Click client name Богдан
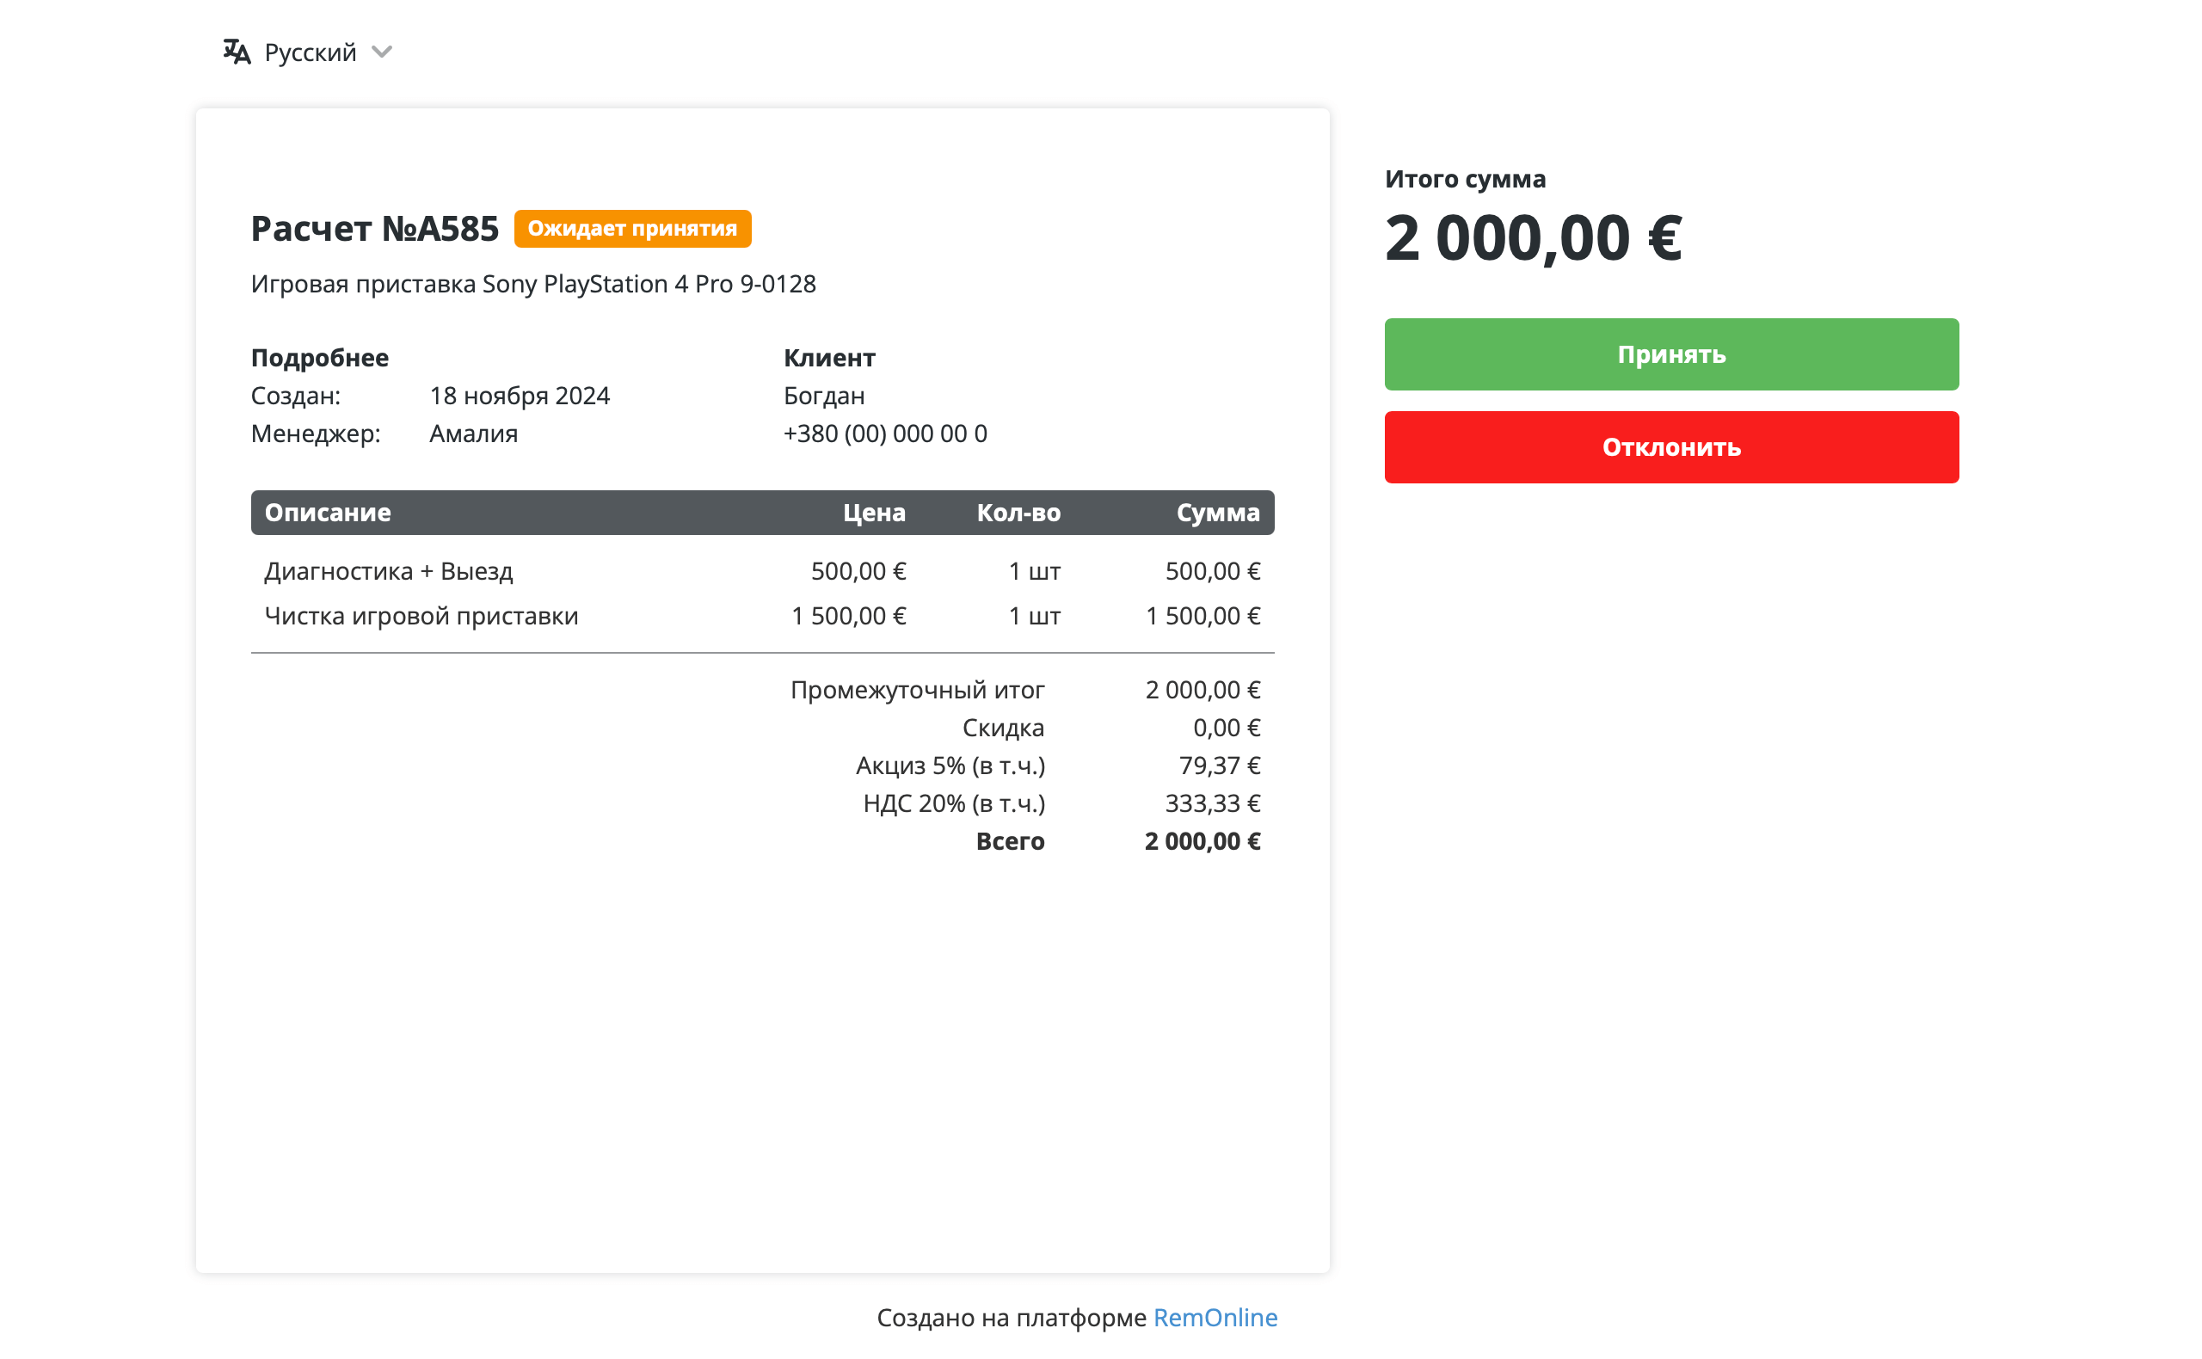This screenshot has width=2202, height=1359. 824,396
